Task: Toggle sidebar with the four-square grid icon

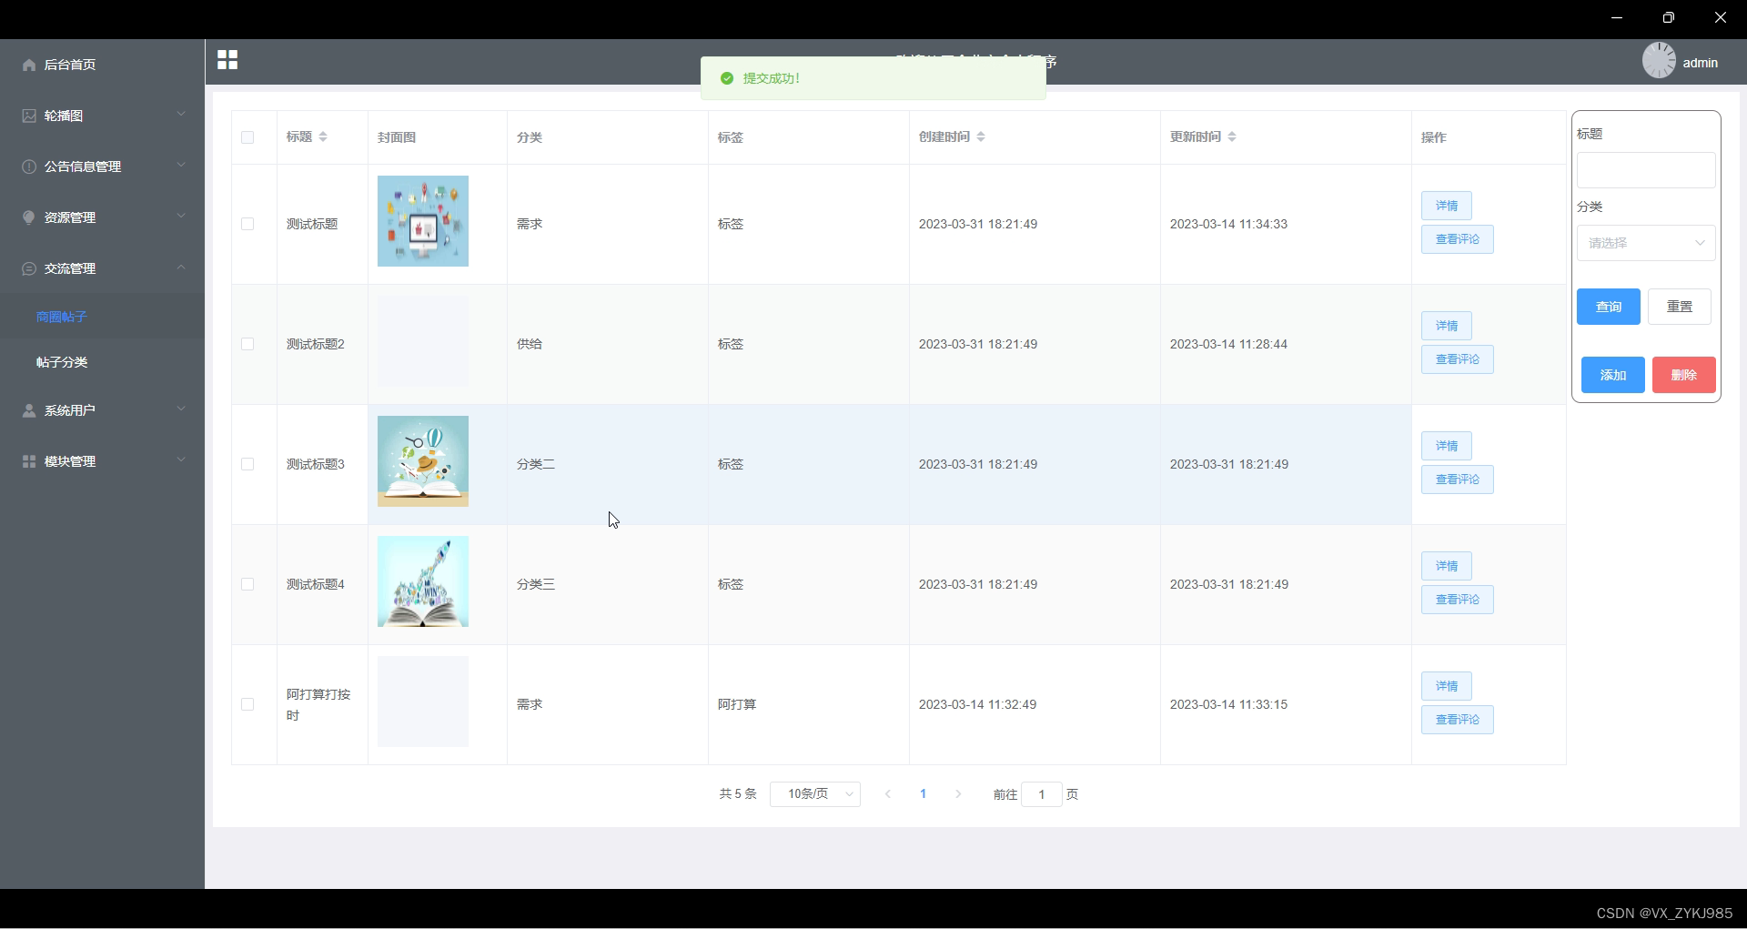Action: 227,60
